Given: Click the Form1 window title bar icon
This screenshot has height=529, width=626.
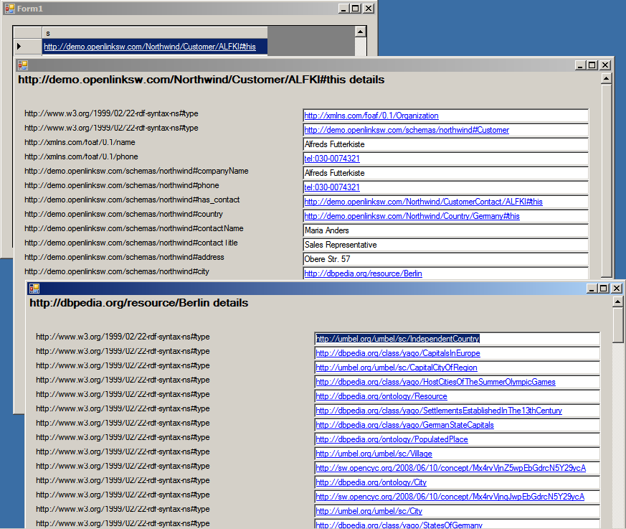Looking at the screenshot, I should click(x=9, y=8).
